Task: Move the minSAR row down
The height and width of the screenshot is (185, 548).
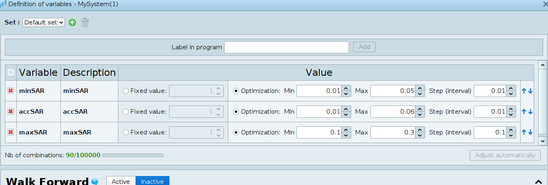Action: coord(530,91)
